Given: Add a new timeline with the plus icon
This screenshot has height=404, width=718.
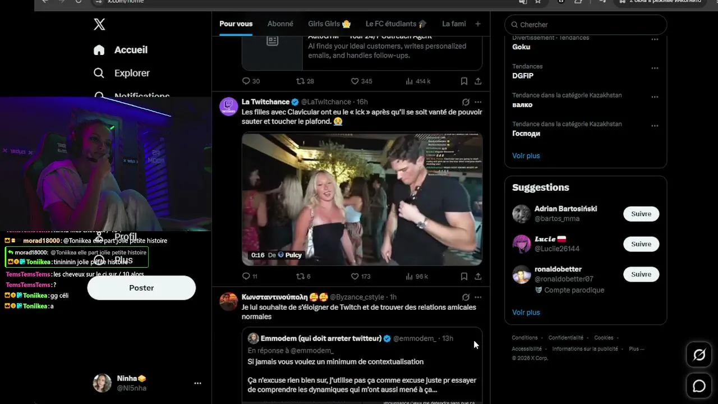Looking at the screenshot, I should coord(478,24).
